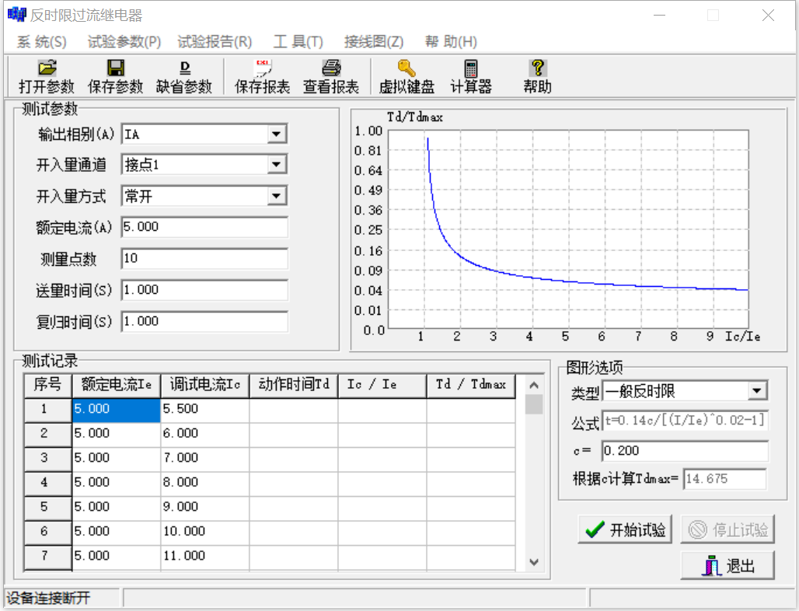Click the 保存参数 floppy disk icon
This screenshot has width=799, height=611.
pos(116,68)
